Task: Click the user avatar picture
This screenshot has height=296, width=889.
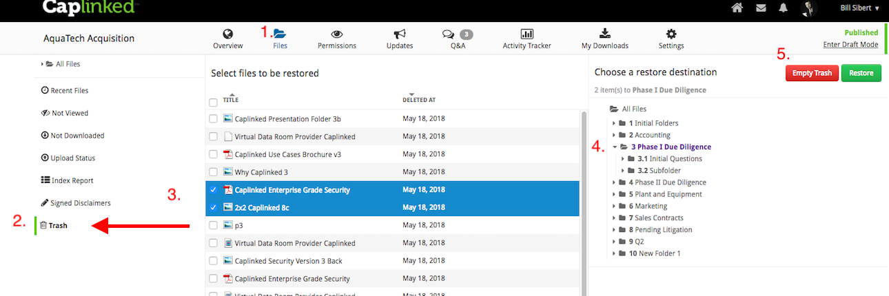Action: [x=809, y=8]
